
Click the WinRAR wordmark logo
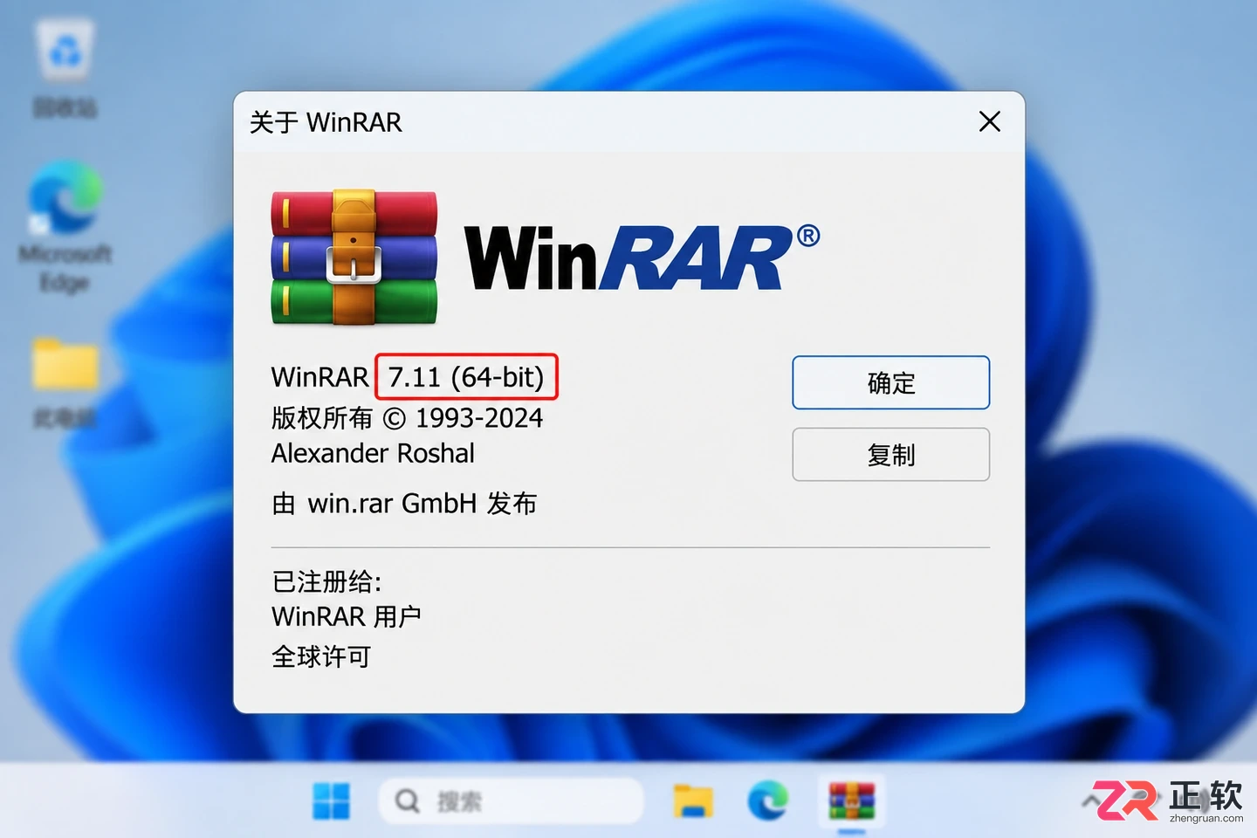coord(642,257)
